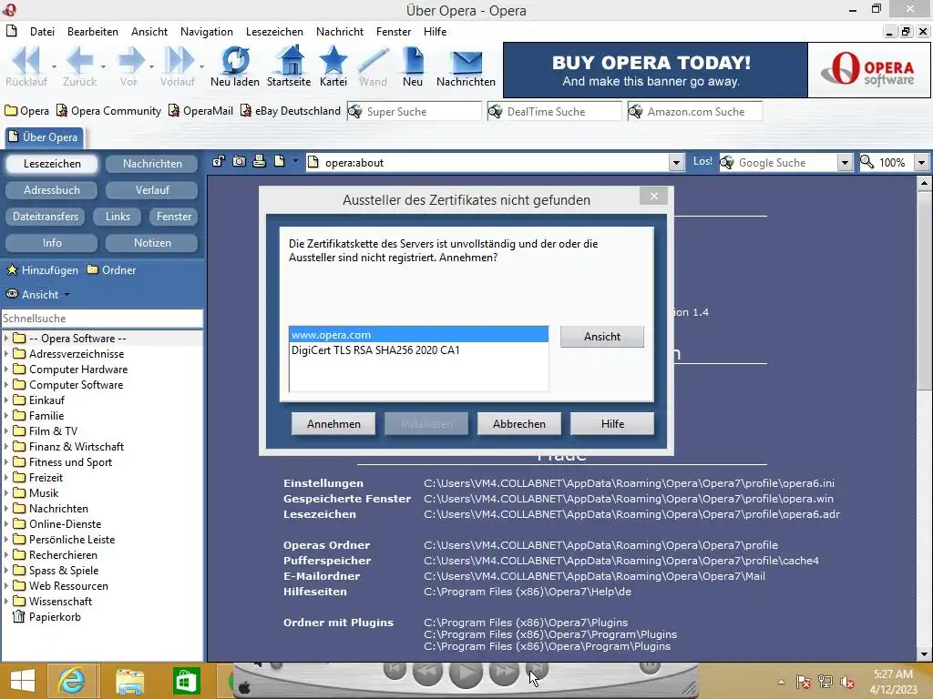
Task: Switch to Links panel
Action: 118,217
